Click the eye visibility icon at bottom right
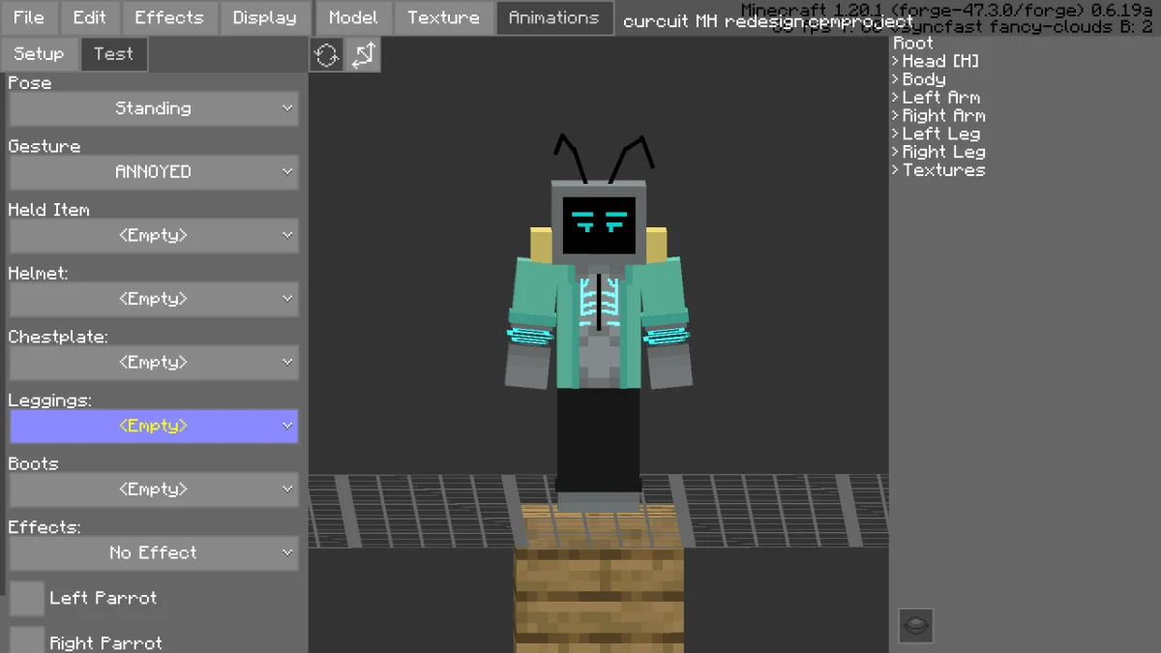1161x653 pixels. tap(916, 625)
